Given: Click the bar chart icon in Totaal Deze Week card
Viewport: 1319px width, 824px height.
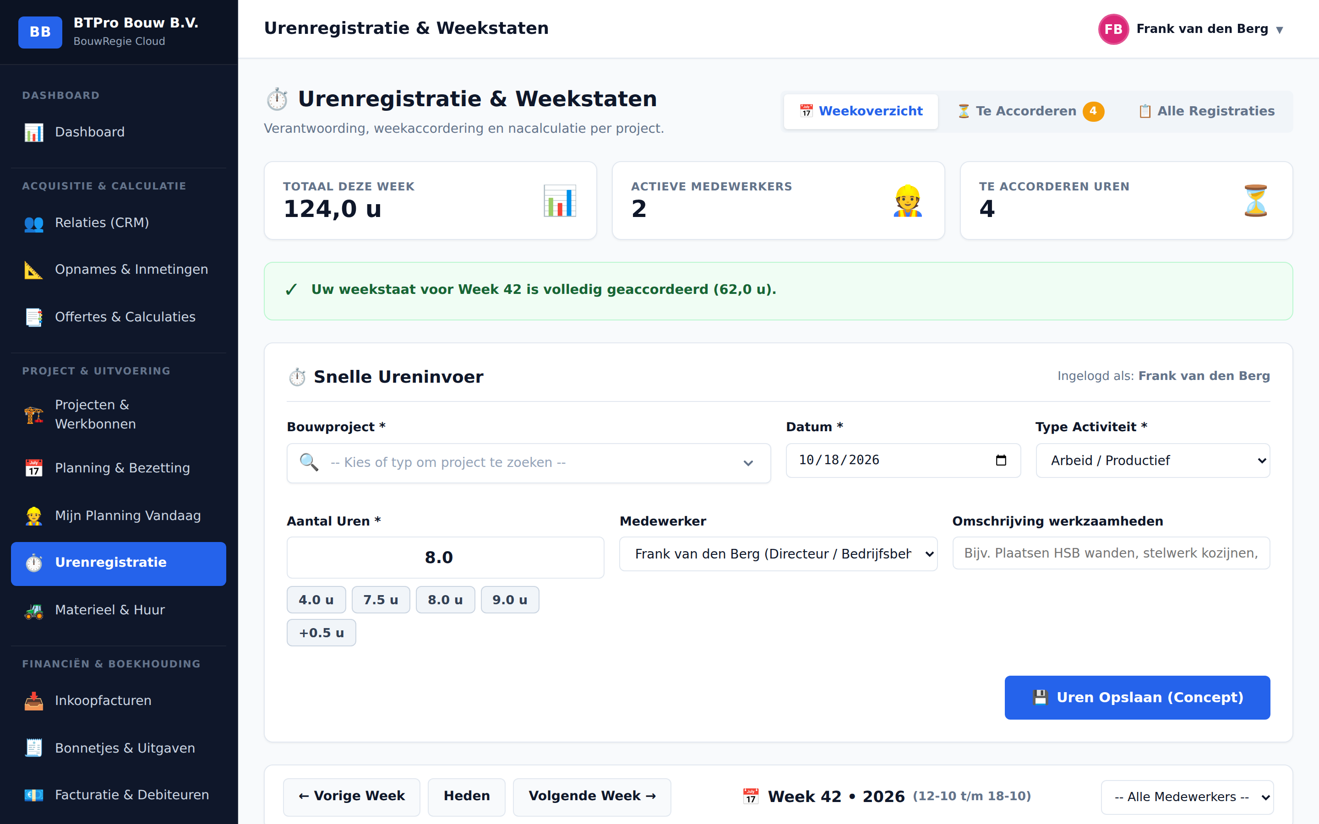Looking at the screenshot, I should (560, 201).
